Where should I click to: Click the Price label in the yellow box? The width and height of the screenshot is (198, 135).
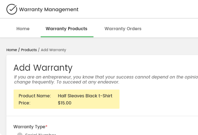click(25, 103)
